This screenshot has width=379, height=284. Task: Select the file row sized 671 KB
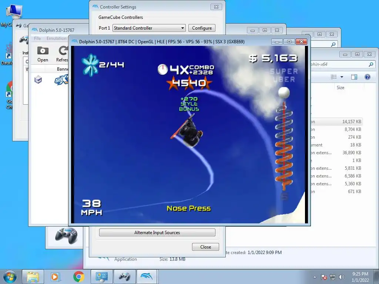[x=336, y=191]
